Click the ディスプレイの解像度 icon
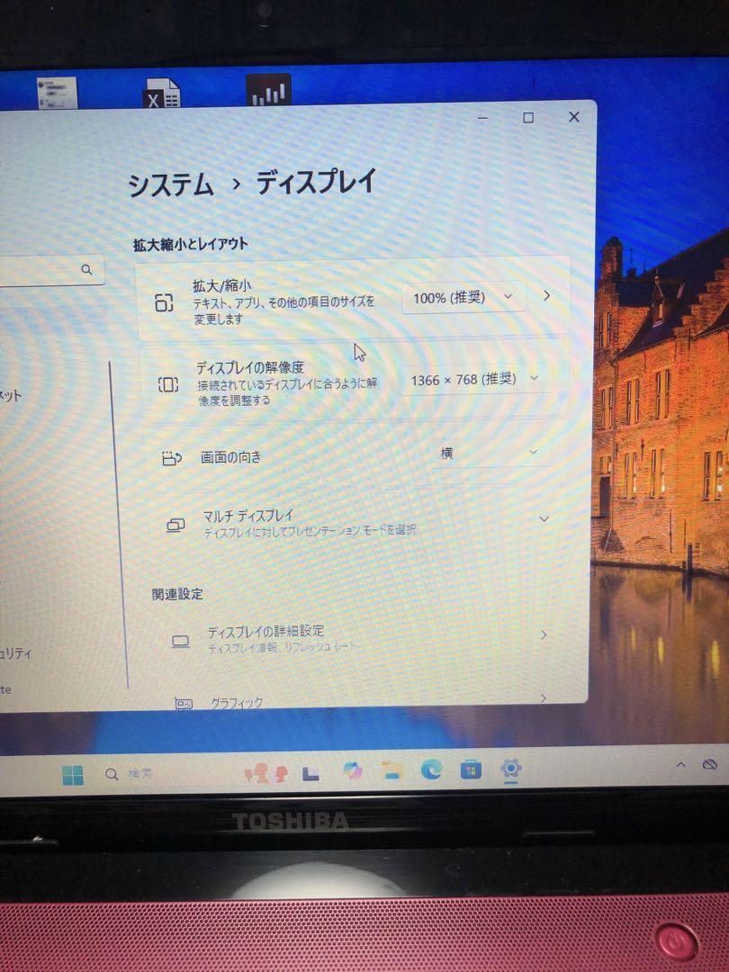This screenshot has width=729, height=972. tap(168, 385)
